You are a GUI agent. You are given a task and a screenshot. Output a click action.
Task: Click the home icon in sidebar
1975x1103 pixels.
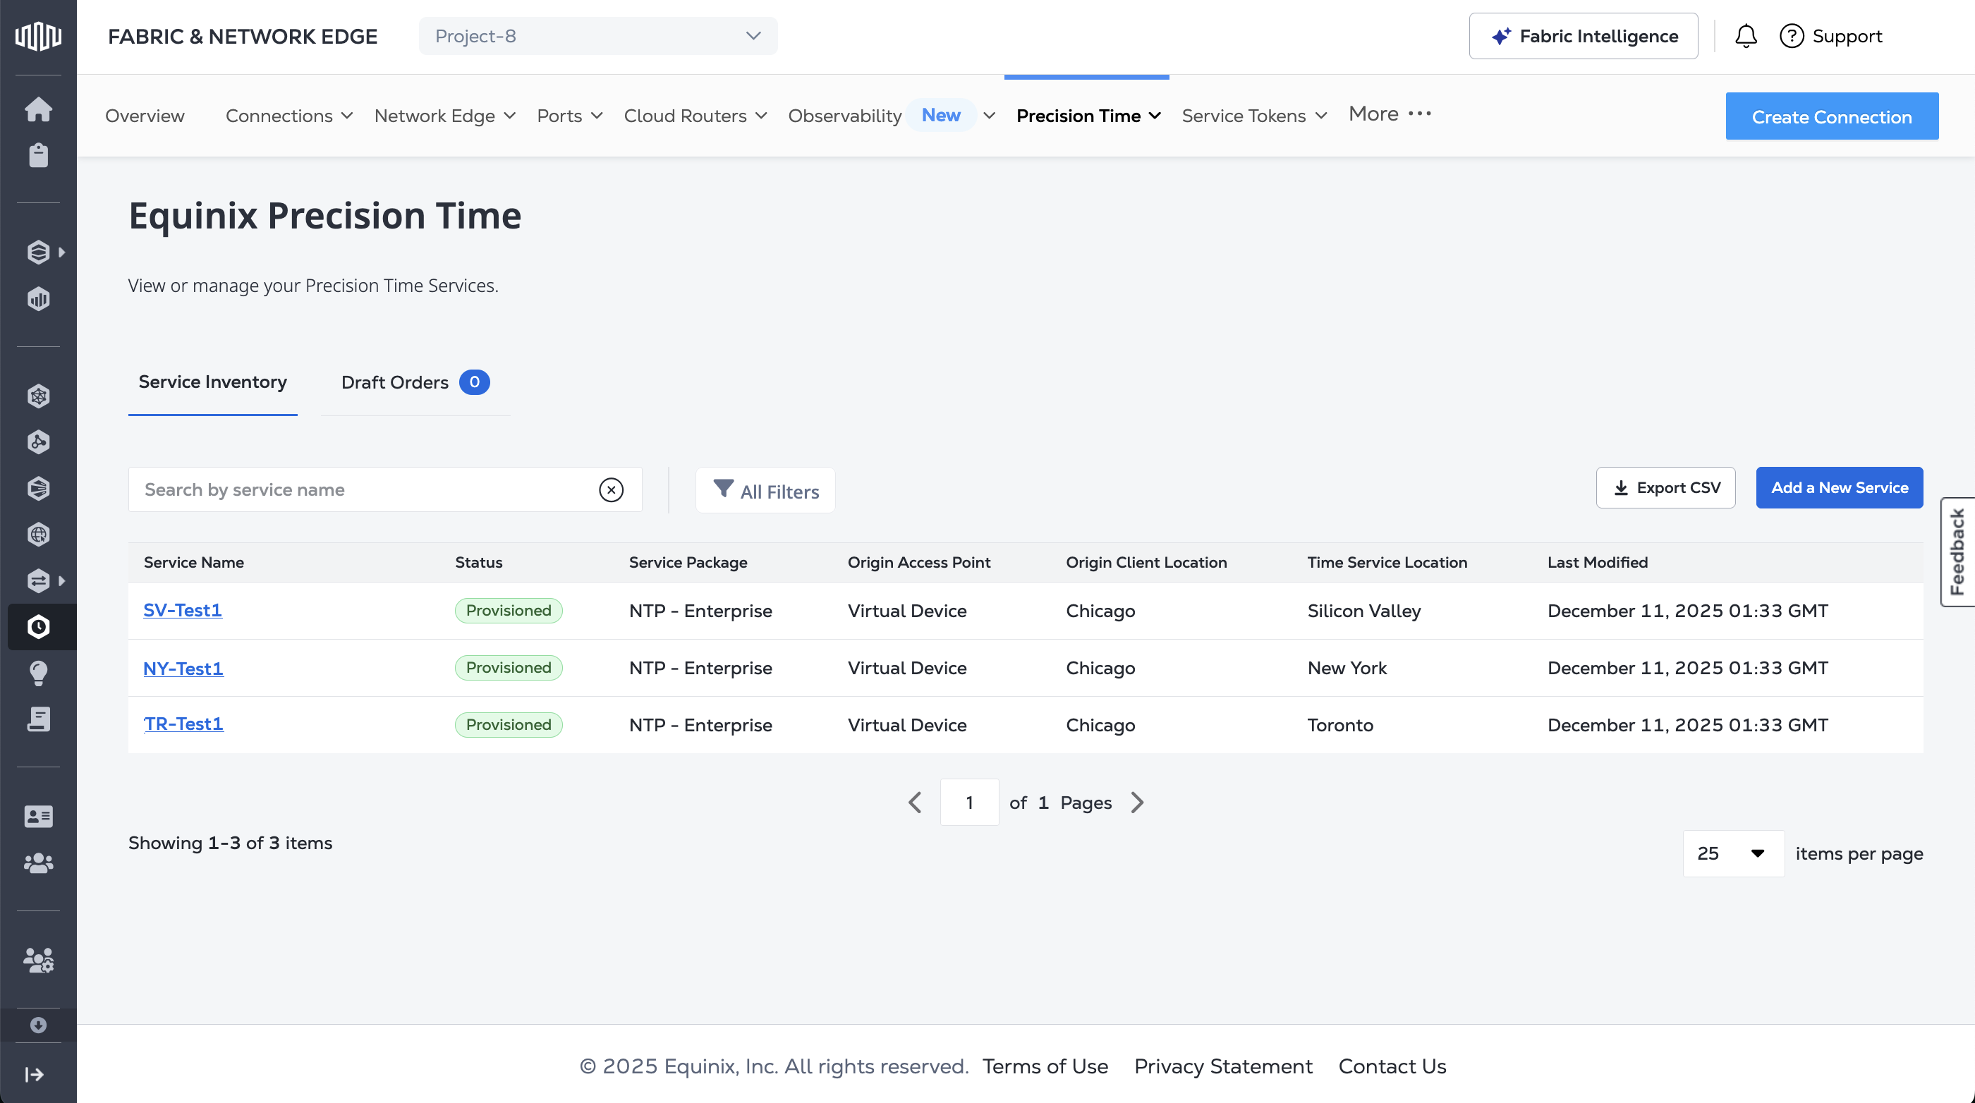(38, 109)
